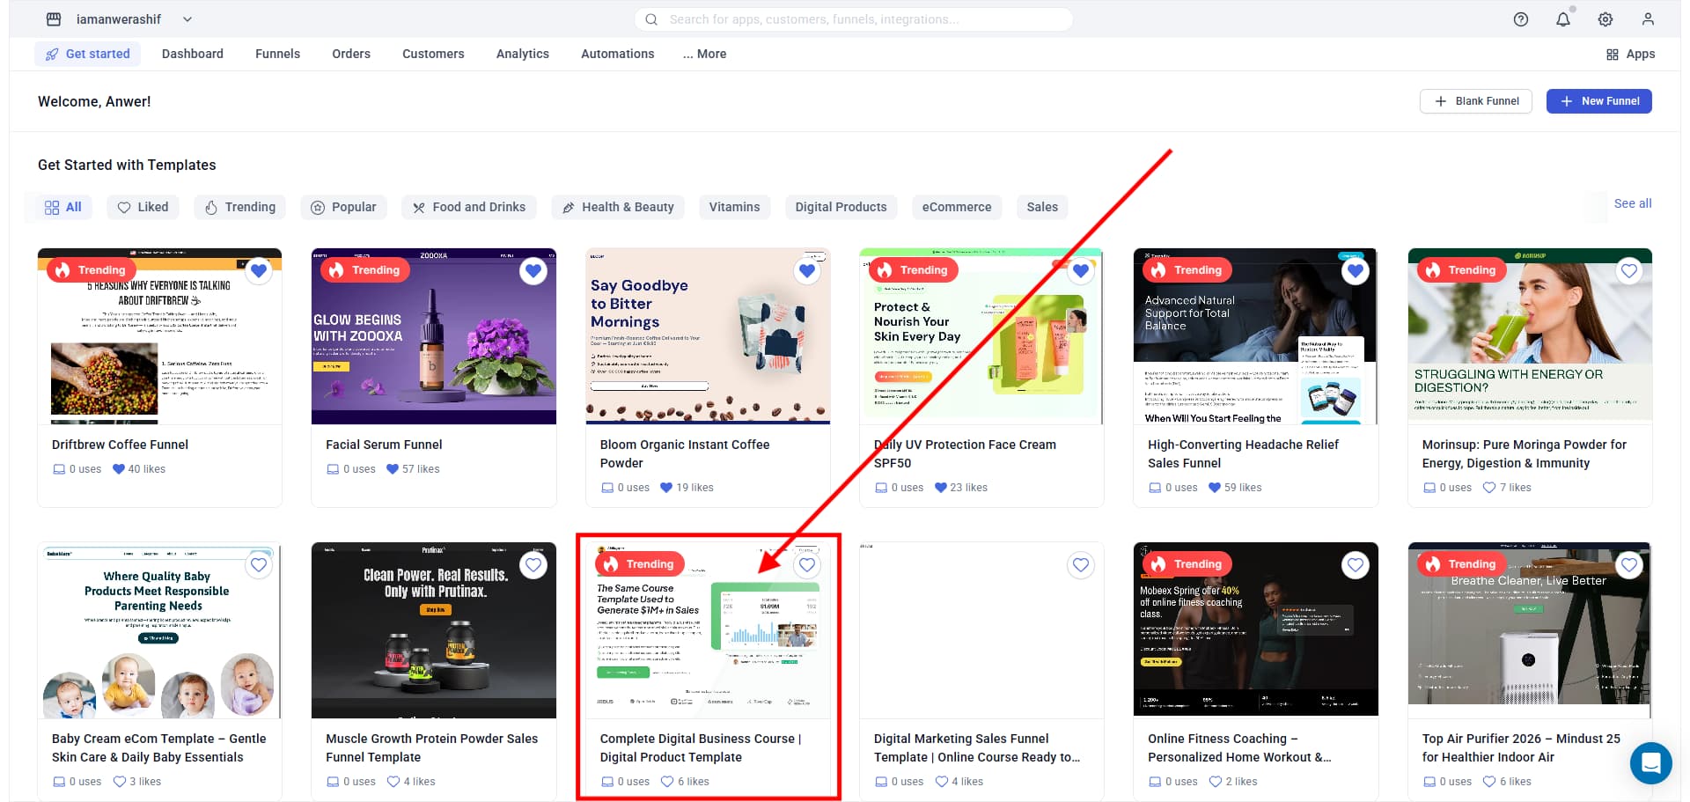Click the search magnifier icon
This screenshot has width=1690, height=802.
pos(651,19)
